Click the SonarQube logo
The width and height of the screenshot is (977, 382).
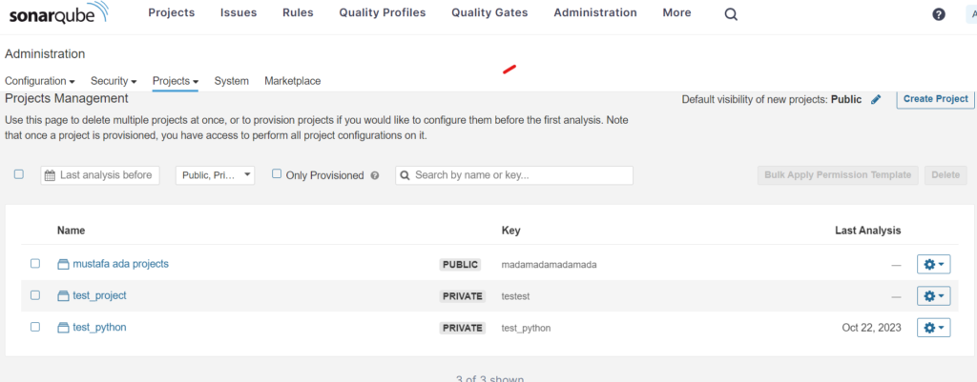(59, 13)
